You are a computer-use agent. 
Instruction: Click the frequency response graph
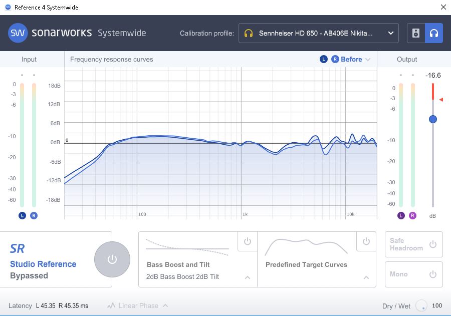(x=220, y=143)
